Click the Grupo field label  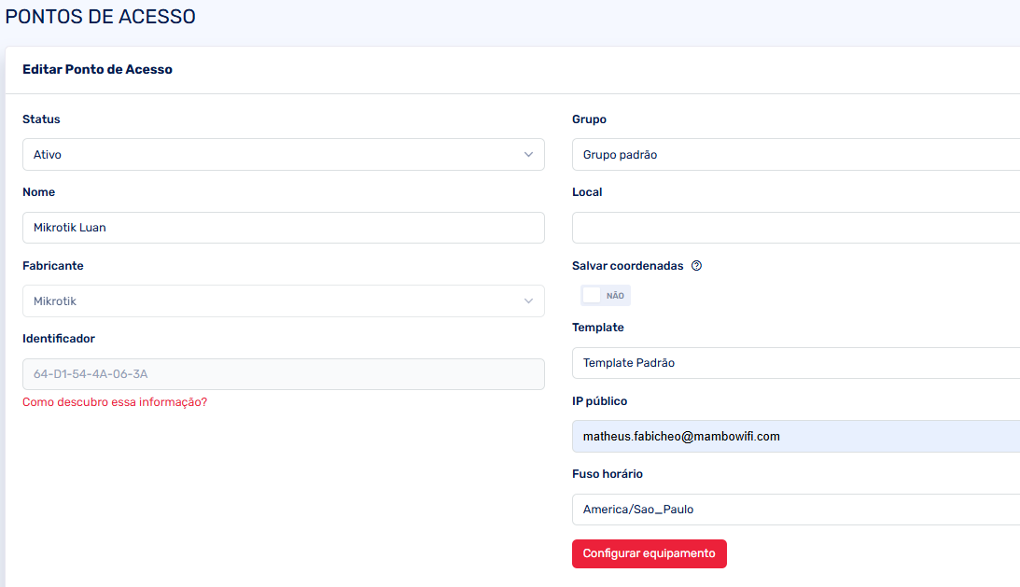coord(589,119)
